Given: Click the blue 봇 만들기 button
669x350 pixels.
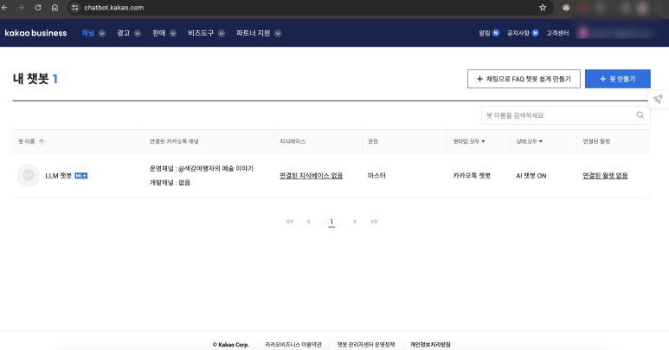Looking at the screenshot, I should coord(618,79).
